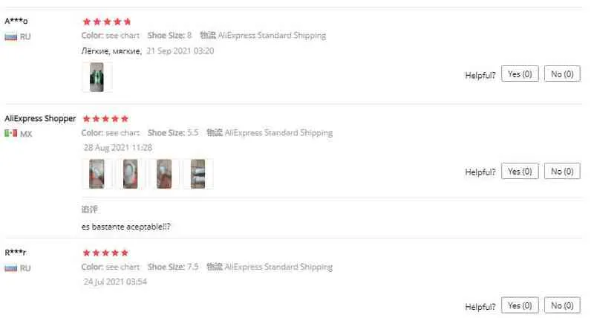
Task: Select the AliExpress Shopper reviewer name
Action: [x=40, y=119]
